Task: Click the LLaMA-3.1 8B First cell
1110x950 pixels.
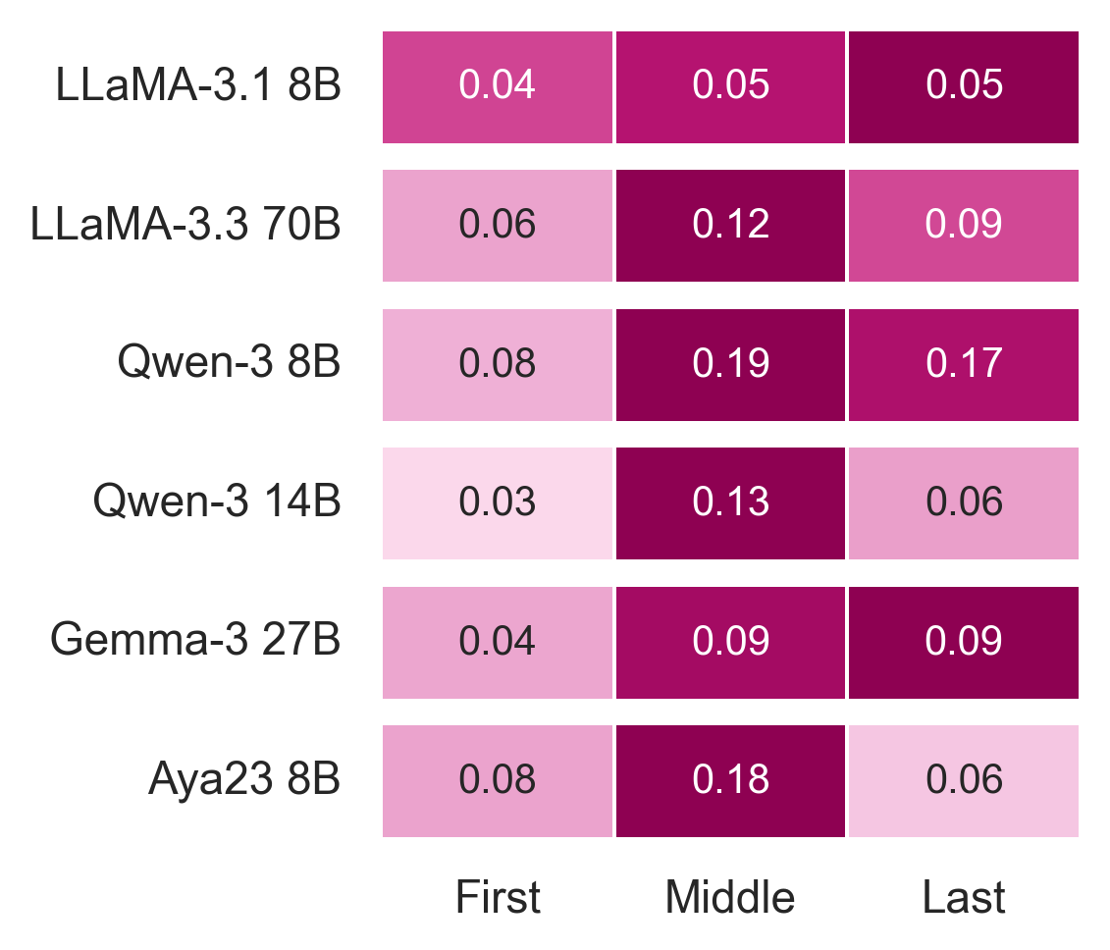Action: [x=498, y=86]
